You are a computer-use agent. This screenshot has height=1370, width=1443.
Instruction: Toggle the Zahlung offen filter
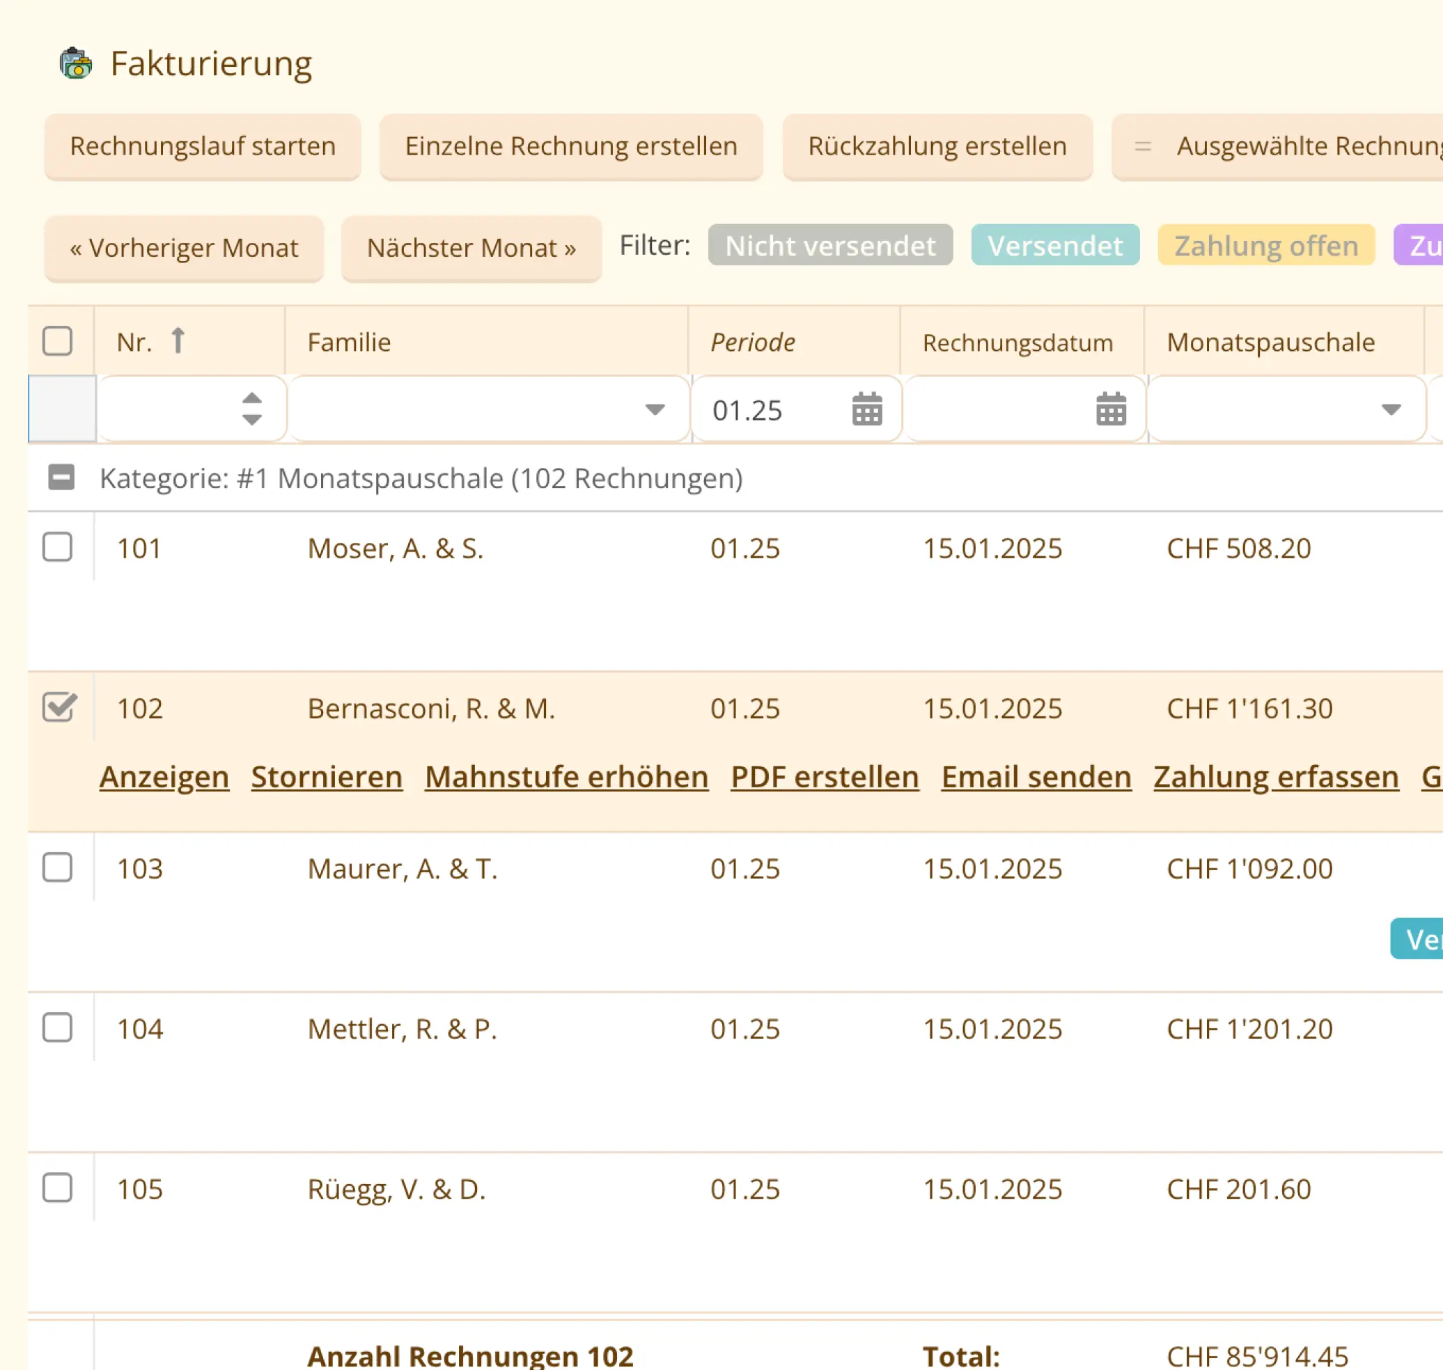click(x=1266, y=245)
